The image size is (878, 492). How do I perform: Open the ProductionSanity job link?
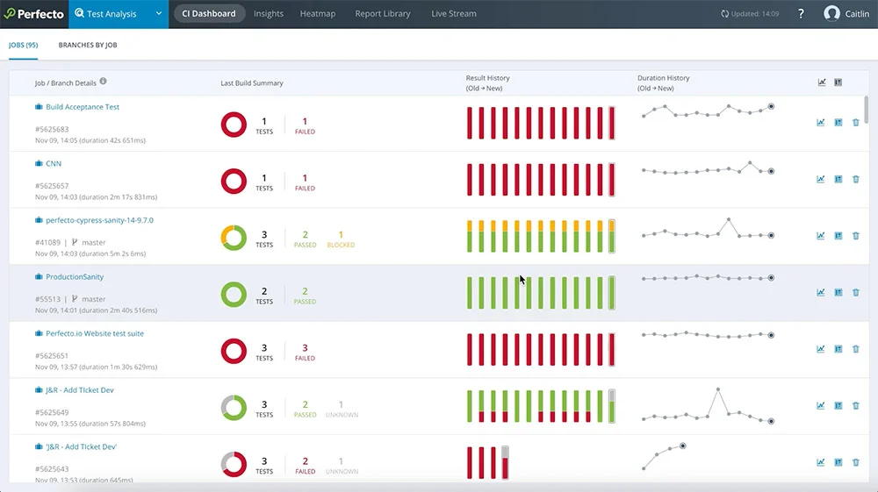[x=75, y=277]
